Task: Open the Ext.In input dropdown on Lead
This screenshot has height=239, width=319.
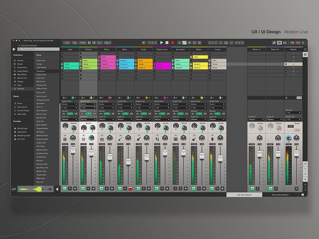Action: pos(69,104)
